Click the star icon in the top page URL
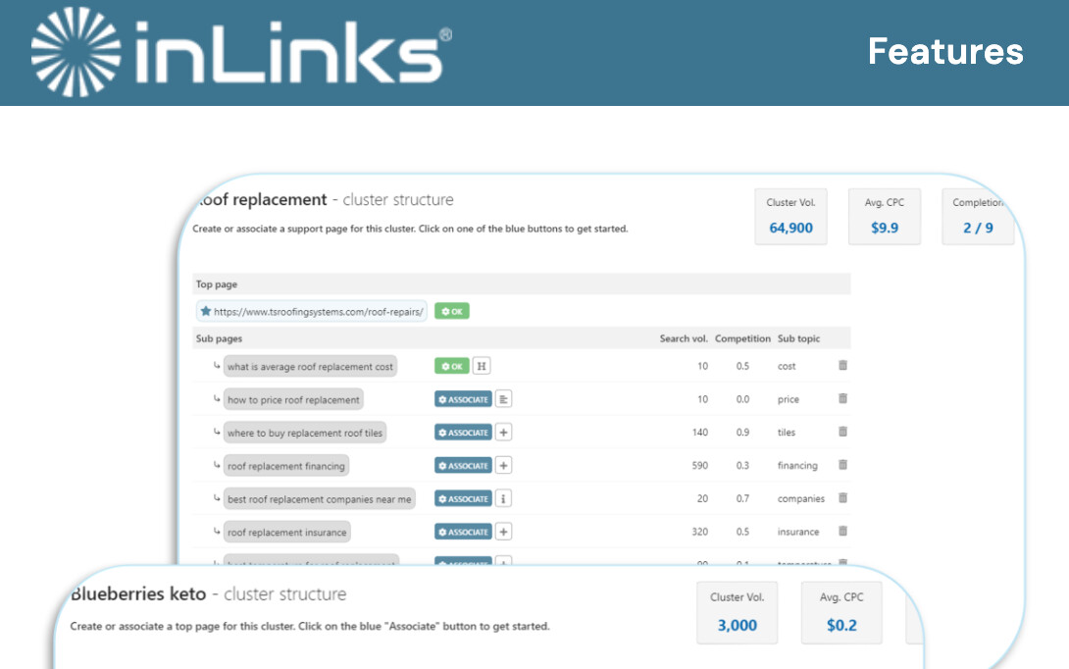 [205, 311]
